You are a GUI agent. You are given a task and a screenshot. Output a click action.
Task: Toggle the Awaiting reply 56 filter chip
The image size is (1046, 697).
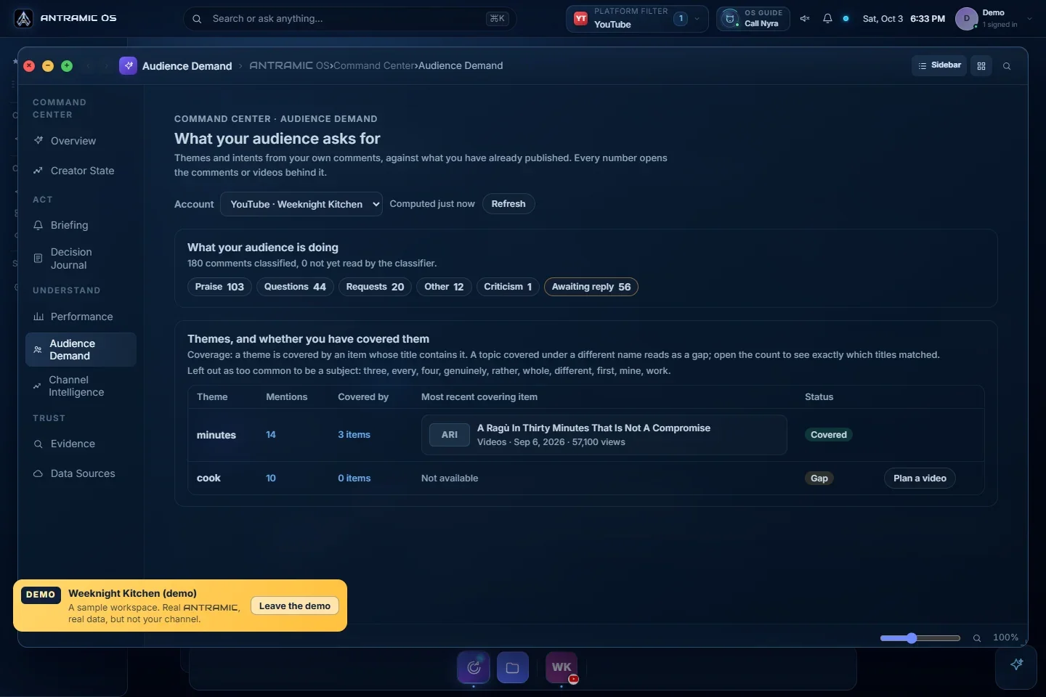(591, 287)
